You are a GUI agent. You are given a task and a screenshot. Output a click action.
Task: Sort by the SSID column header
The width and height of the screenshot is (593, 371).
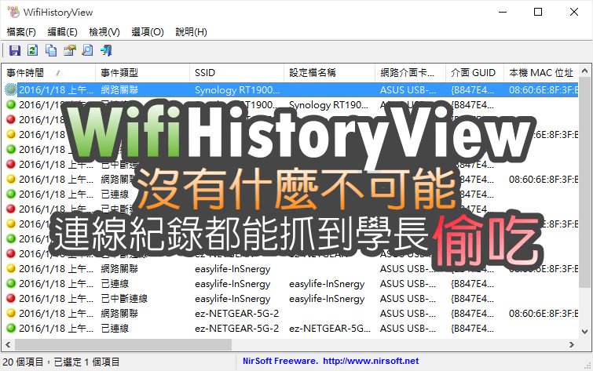[236, 72]
